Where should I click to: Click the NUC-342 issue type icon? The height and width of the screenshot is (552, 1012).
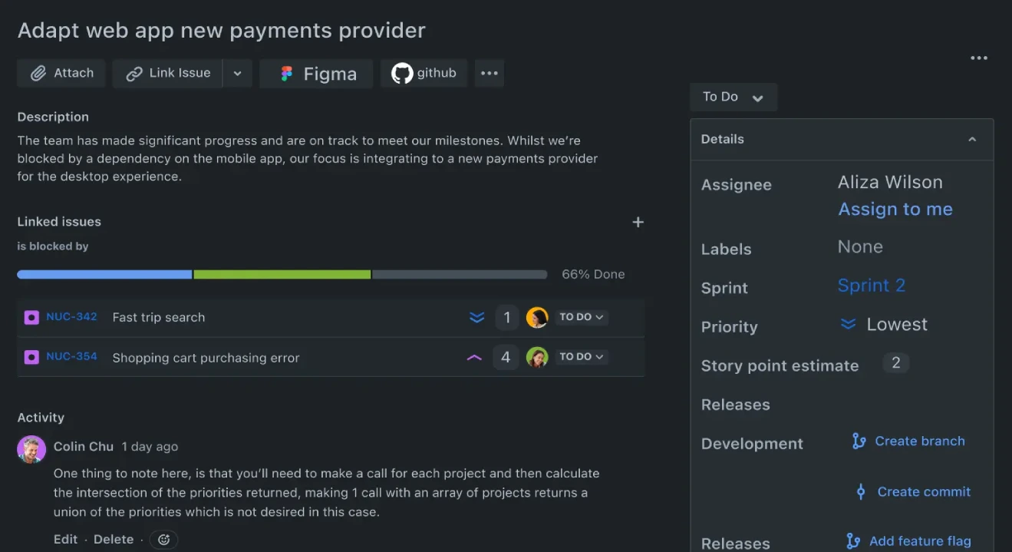pos(31,317)
